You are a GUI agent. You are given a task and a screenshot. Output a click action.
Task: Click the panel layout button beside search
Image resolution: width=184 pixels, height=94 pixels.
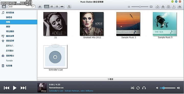click(40, 7)
